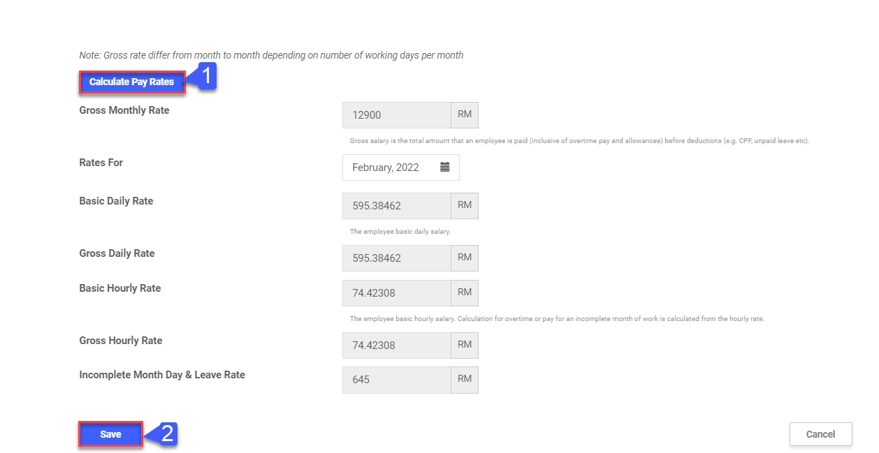Click the Calculate Pay Rates button
The image size is (879, 453).
[x=131, y=82]
